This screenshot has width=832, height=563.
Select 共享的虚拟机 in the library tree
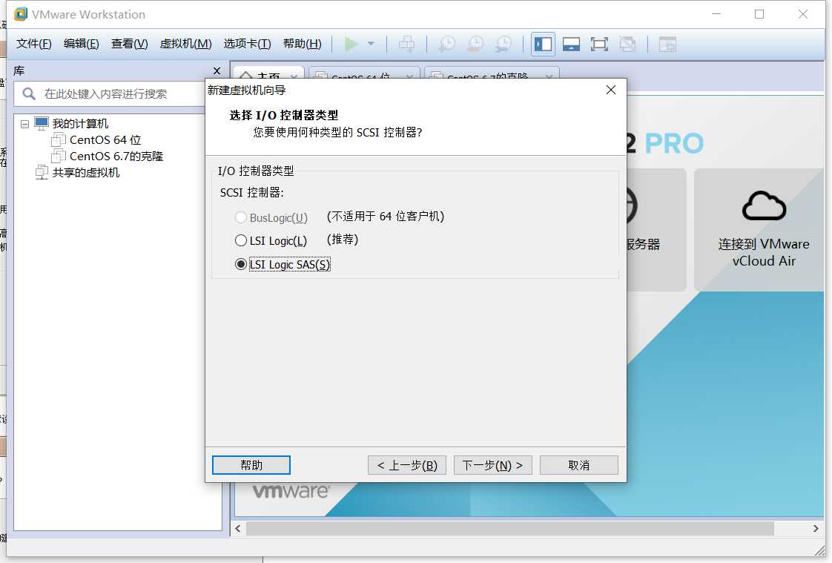(x=86, y=172)
